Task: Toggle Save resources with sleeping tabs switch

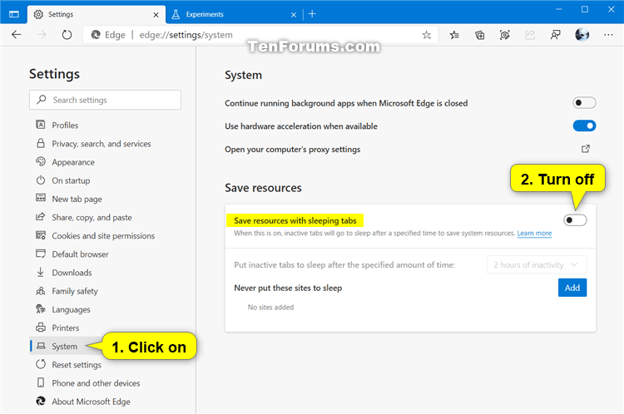Action: coord(575,220)
